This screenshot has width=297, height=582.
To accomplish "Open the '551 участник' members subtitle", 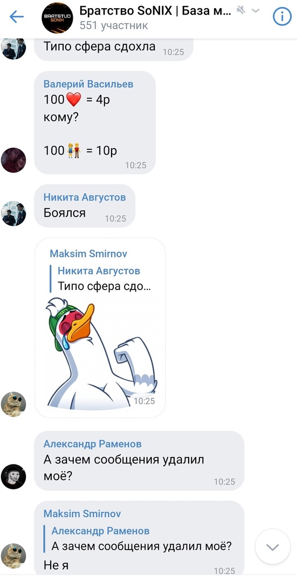I will (x=114, y=25).
